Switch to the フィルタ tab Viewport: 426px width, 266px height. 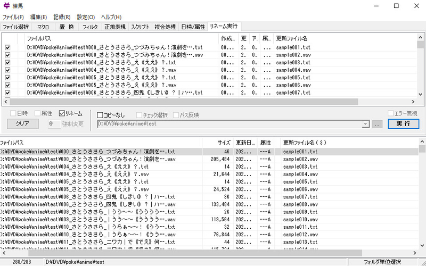coord(90,27)
